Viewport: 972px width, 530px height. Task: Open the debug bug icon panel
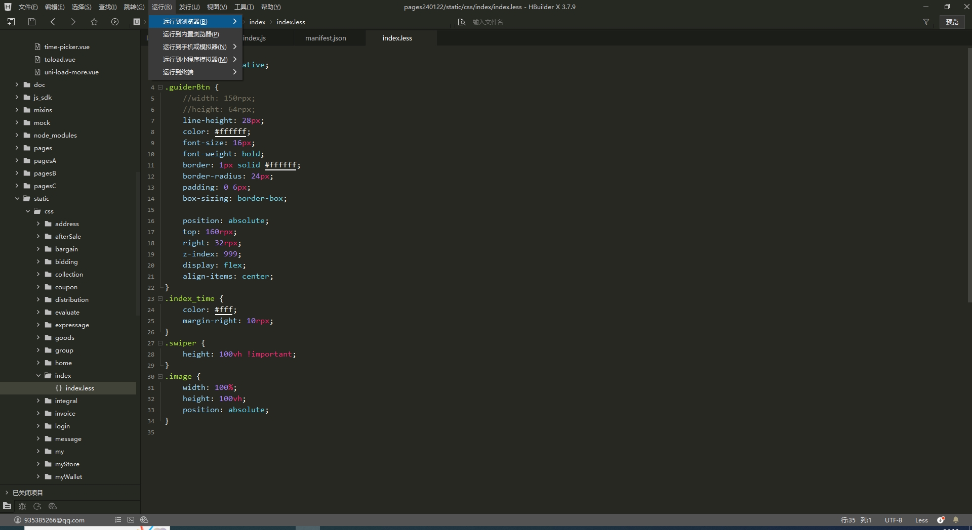pos(22,506)
